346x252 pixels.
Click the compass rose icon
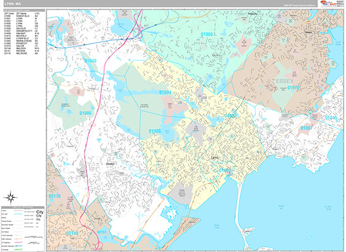click(10, 197)
